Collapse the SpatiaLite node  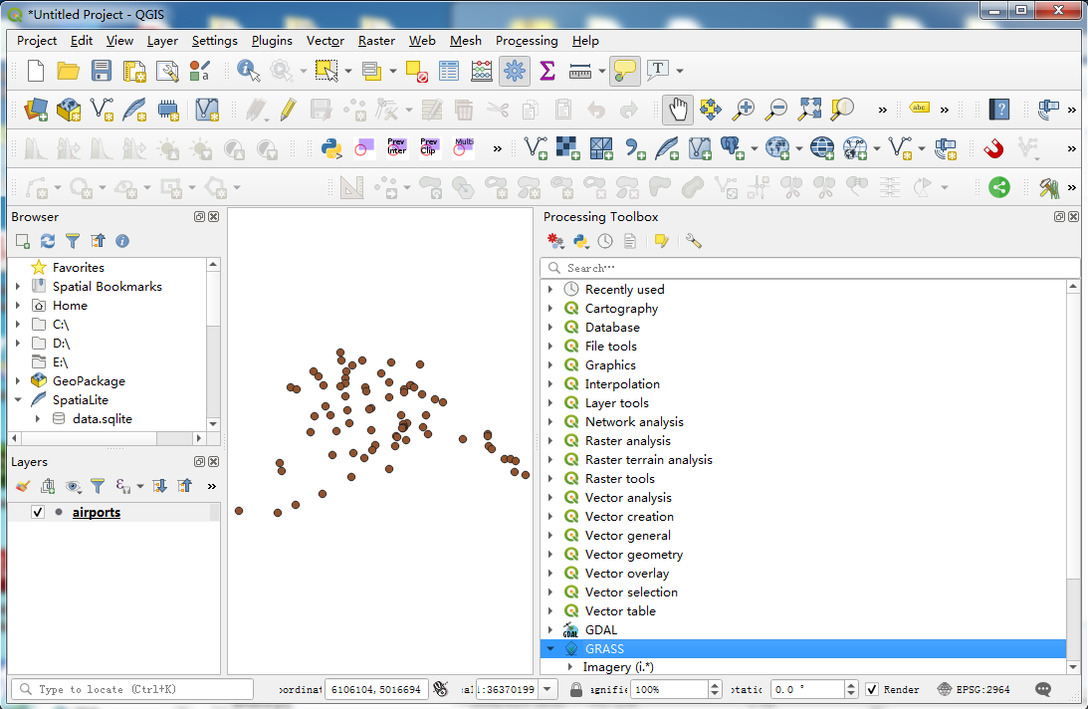pos(17,400)
